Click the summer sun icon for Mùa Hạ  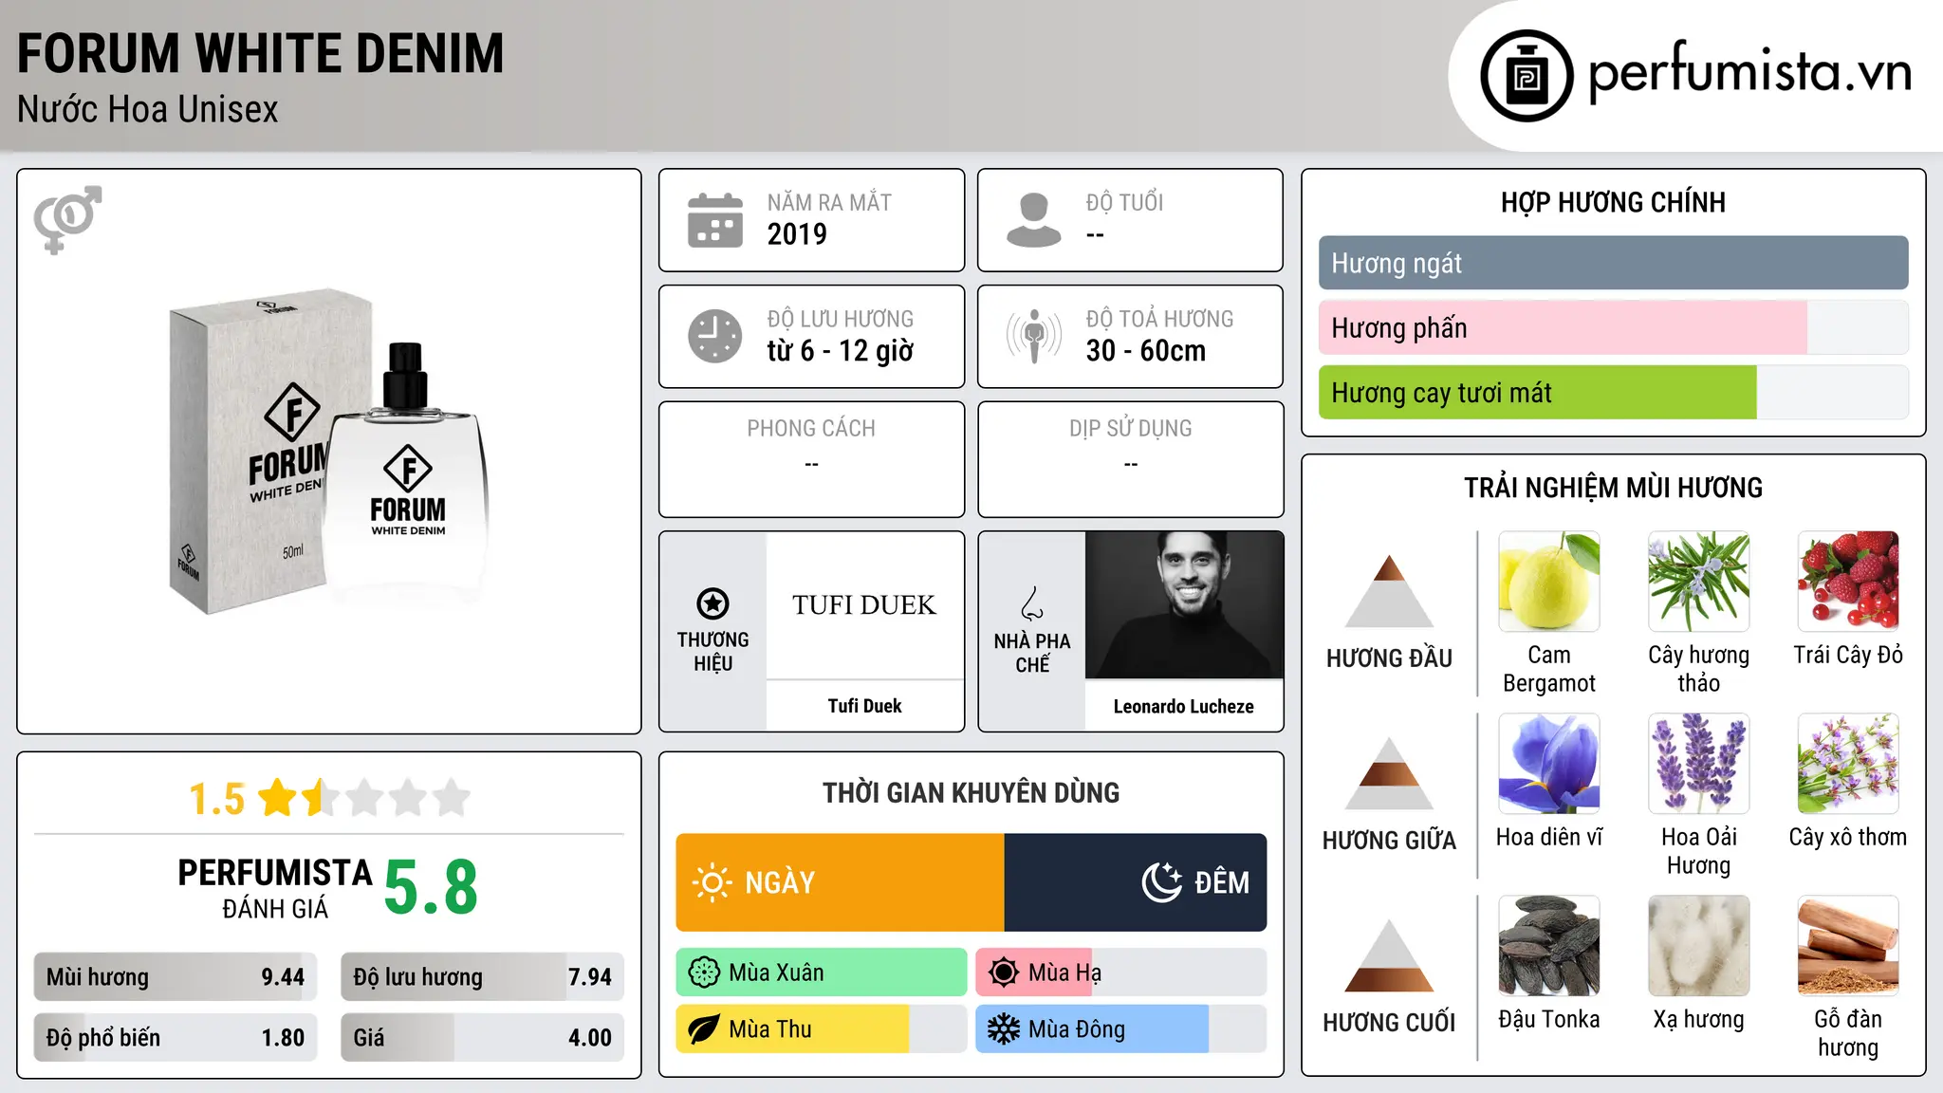tap(1004, 973)
